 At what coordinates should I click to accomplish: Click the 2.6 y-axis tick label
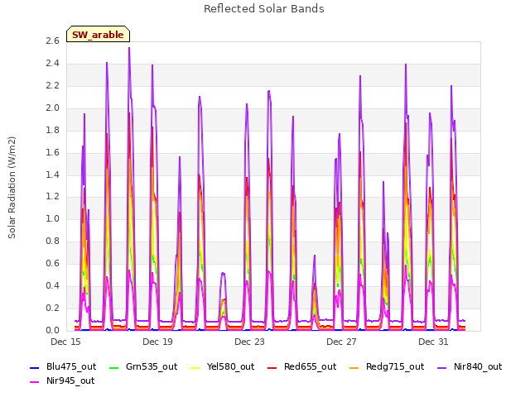53,41
